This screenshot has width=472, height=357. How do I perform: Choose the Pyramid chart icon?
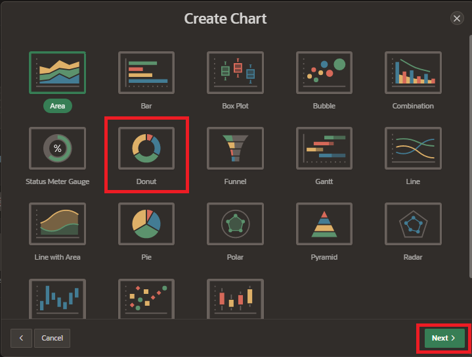[x=324, y=224]
